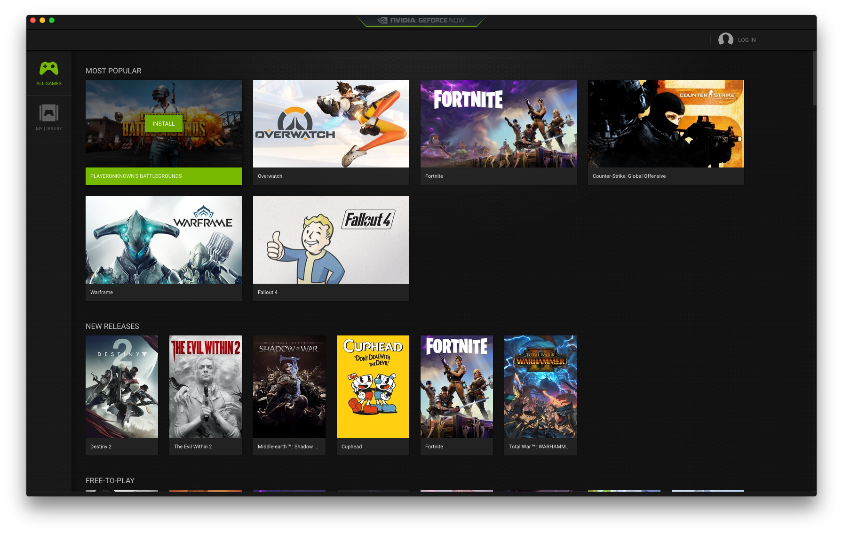Open the Cuphead cover art

click(373, 387)
